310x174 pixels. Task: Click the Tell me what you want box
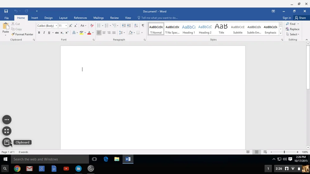click(x=157, y=18)
